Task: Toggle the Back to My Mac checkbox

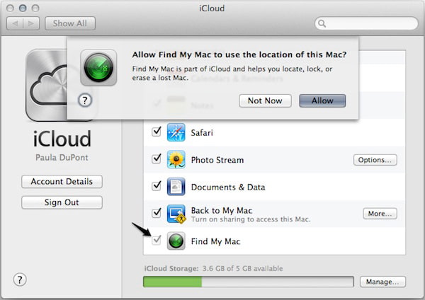Action: (x=157, y=213)
